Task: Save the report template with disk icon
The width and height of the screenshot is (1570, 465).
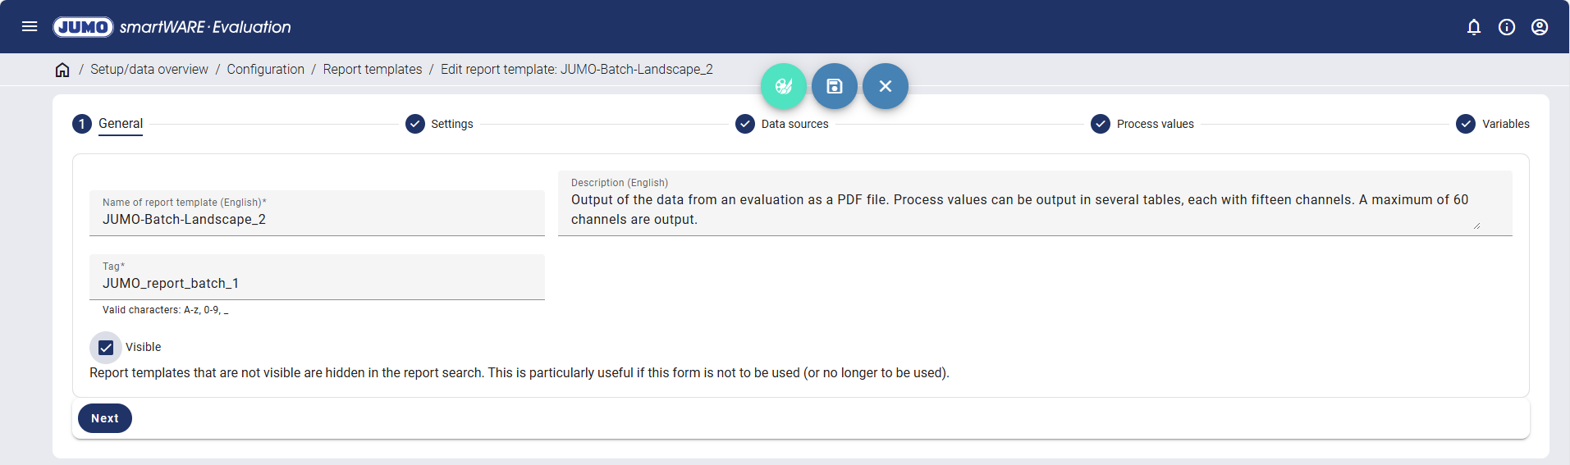Action: pyautogui.click(x=835, y=86)
